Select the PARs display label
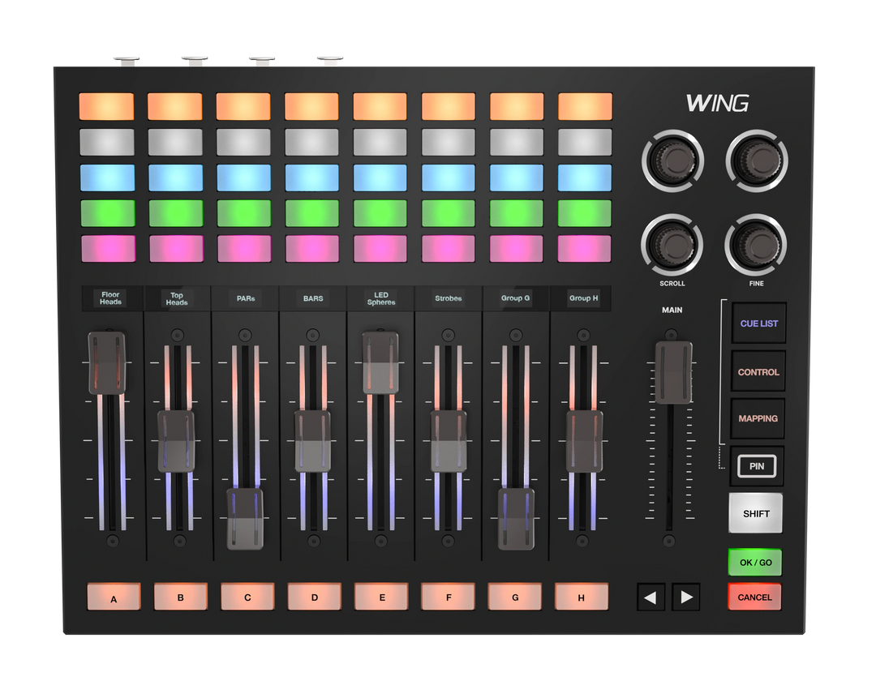This screenshot has height=681, width=876. (245, 298)
